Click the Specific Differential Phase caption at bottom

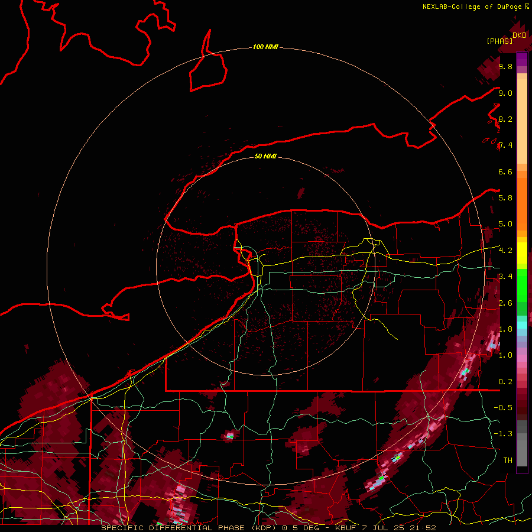point(268,528)
